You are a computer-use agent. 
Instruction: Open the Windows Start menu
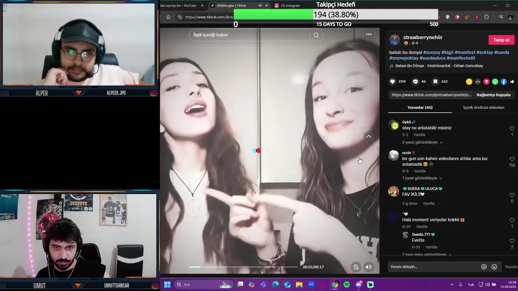pyautogui.click(x=167, y=285)
